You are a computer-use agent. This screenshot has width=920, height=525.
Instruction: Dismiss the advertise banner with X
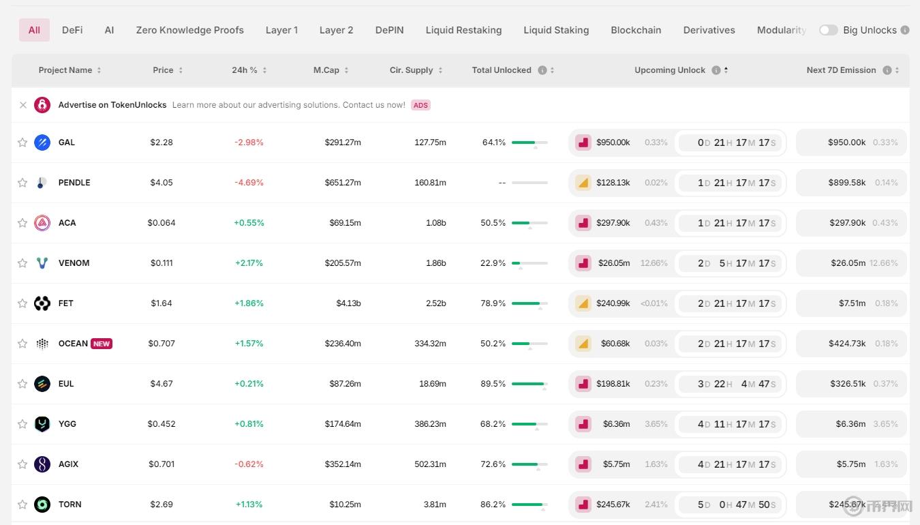(23, 105)
